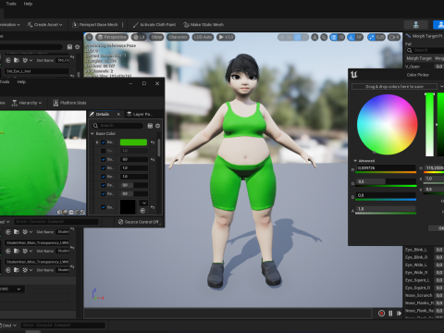Reset the green base color to default

pyautogui.click(x=153, y=142)
